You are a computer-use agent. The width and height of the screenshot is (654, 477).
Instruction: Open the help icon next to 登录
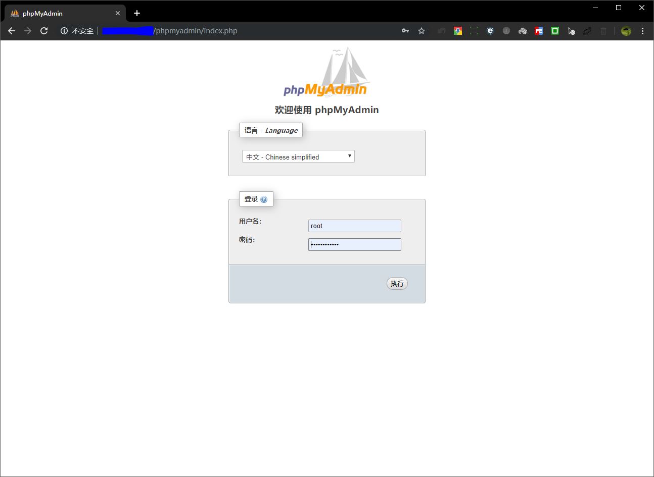[264, 198]
